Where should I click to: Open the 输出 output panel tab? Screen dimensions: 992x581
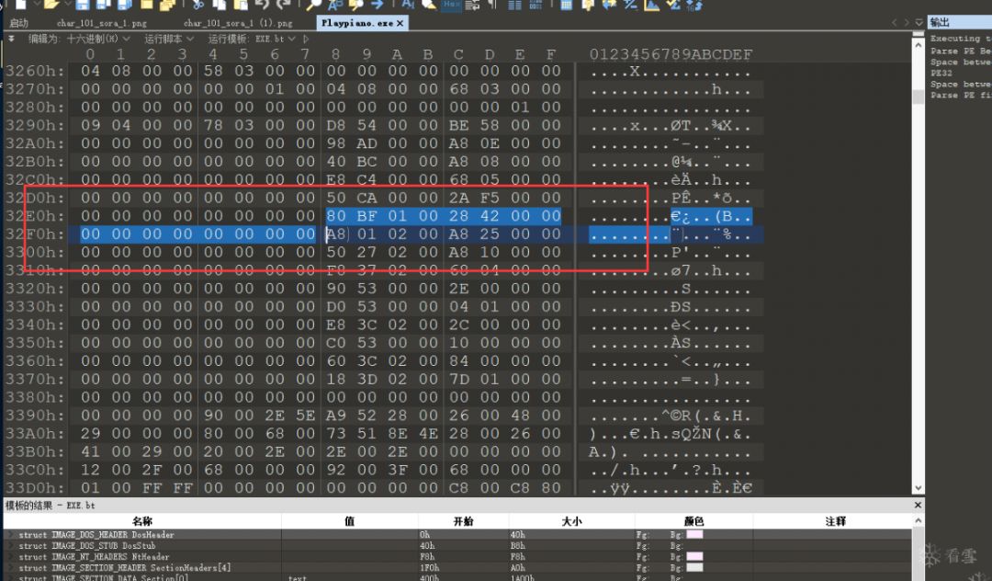tap(941, 22)
